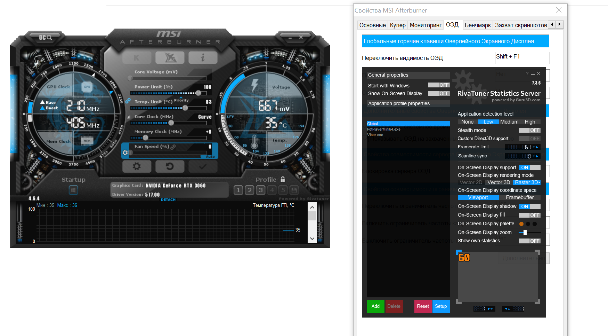Screen dimensions: 608x336
Task: Click the green Add button
Action: [375, 306]
